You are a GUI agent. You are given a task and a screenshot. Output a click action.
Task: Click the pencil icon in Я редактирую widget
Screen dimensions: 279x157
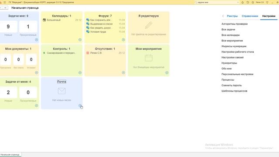(x=149, y=25)
